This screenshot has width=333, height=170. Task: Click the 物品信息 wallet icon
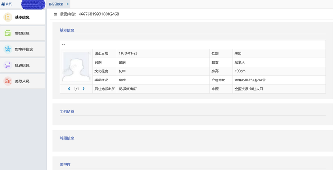(x=8, y=33)
